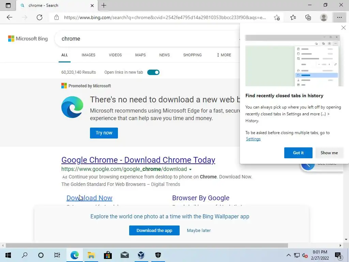Viewport: 349px width, 262px height.
Task: Expand the google.com URL dropdown arrow
Action: click(x=190, y=170)
